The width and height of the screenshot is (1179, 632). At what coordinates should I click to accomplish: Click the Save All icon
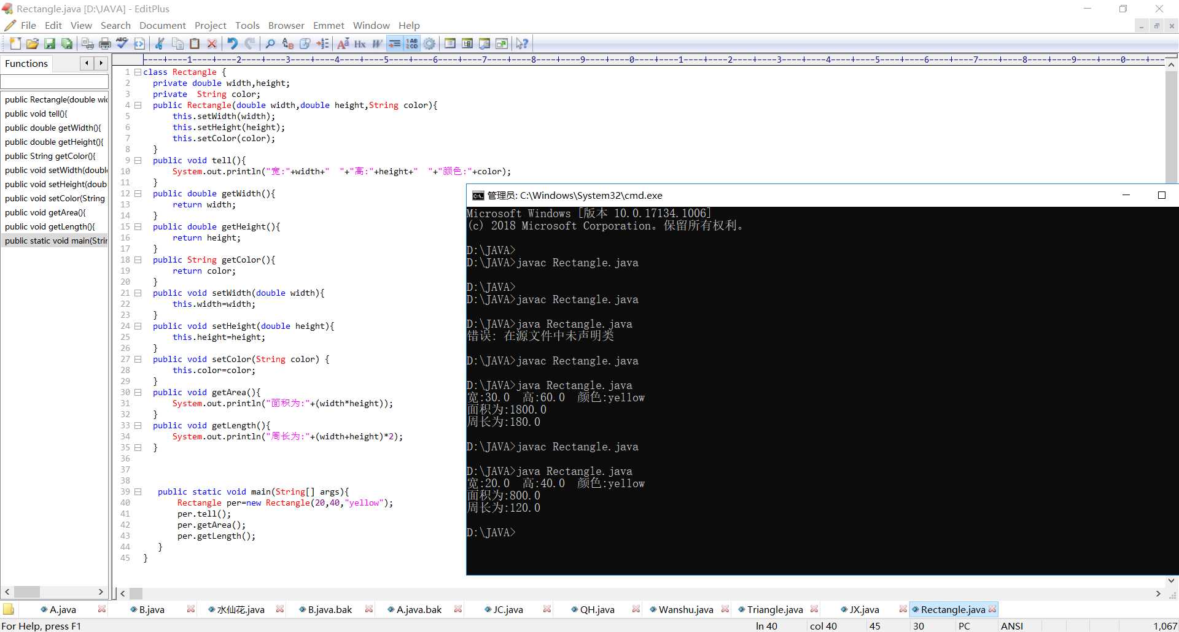coord(66,44)
